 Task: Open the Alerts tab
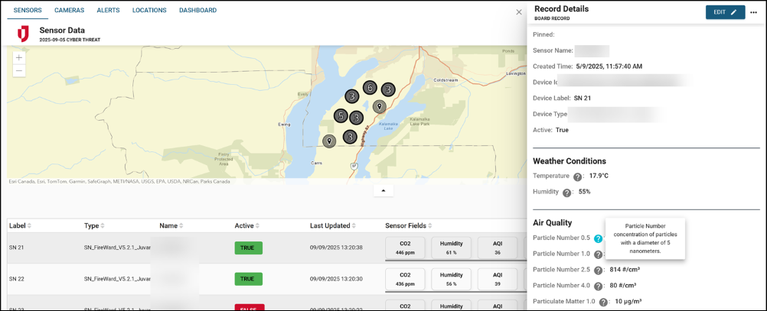click(x=108, y=11)
